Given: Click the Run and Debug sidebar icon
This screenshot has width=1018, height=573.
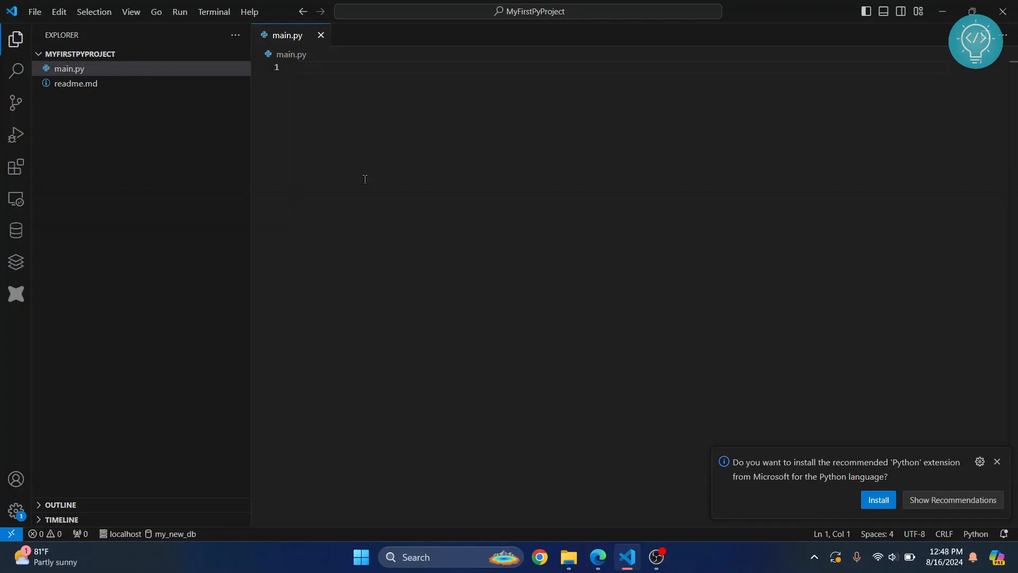Looking at the screenshot, I should [x=15, y=134].
